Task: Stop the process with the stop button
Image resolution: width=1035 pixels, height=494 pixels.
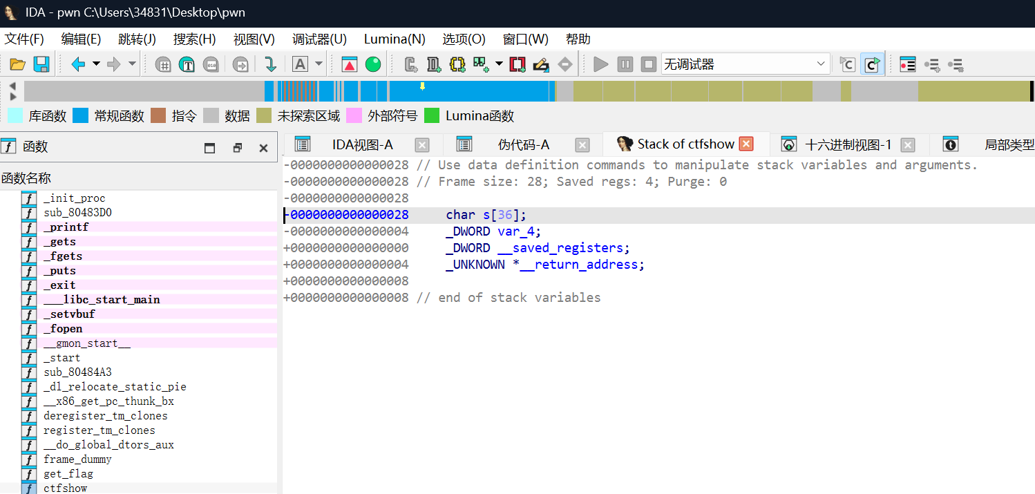Action: pyautogui.click(x=649, y=65)
